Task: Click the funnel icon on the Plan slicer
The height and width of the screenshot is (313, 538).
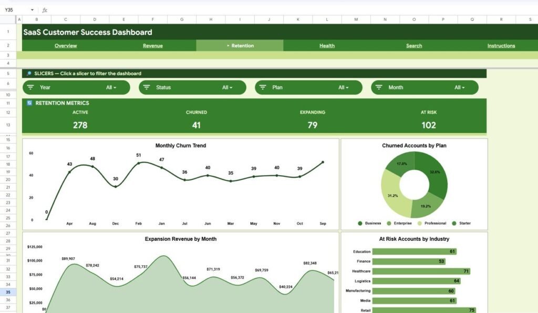Action: pos(262,87)
